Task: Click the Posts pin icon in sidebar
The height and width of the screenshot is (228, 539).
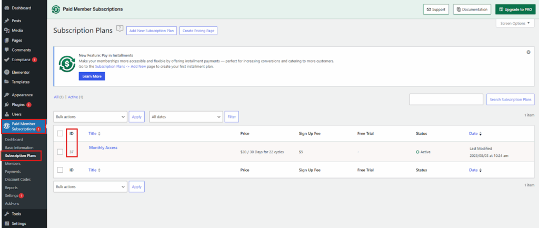Action: 6,21
